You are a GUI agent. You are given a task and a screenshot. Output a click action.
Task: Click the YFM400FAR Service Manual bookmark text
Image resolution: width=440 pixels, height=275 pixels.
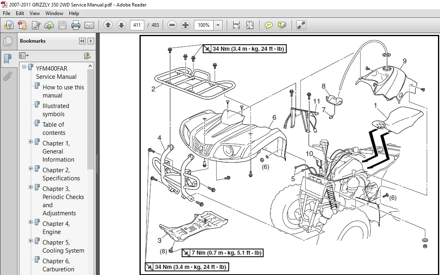(x=56, y=73)
